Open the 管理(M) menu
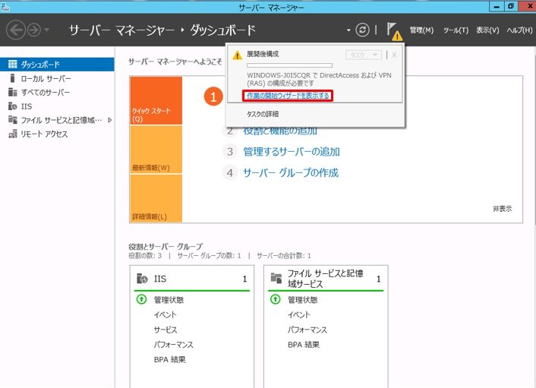The image size is (536, 388). pyautogui.click(x=421, y=30)
